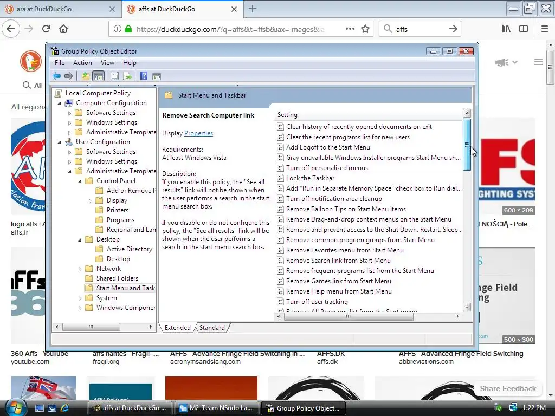This screenshot has width=555, height=416.
Task: Collapse Desktop parent tree node
Action: (80, 240)
